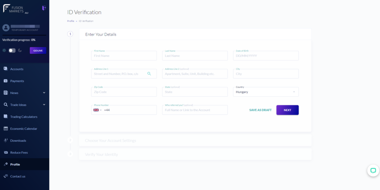Open Contact us in the sidebar
The image size is (380, 190).
point(18,176)
